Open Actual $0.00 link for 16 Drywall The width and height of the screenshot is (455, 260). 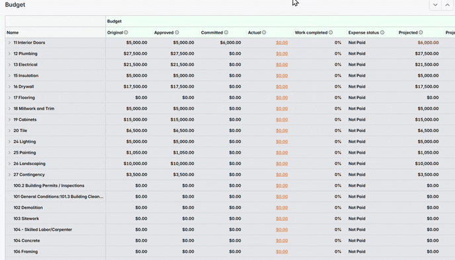282,86
